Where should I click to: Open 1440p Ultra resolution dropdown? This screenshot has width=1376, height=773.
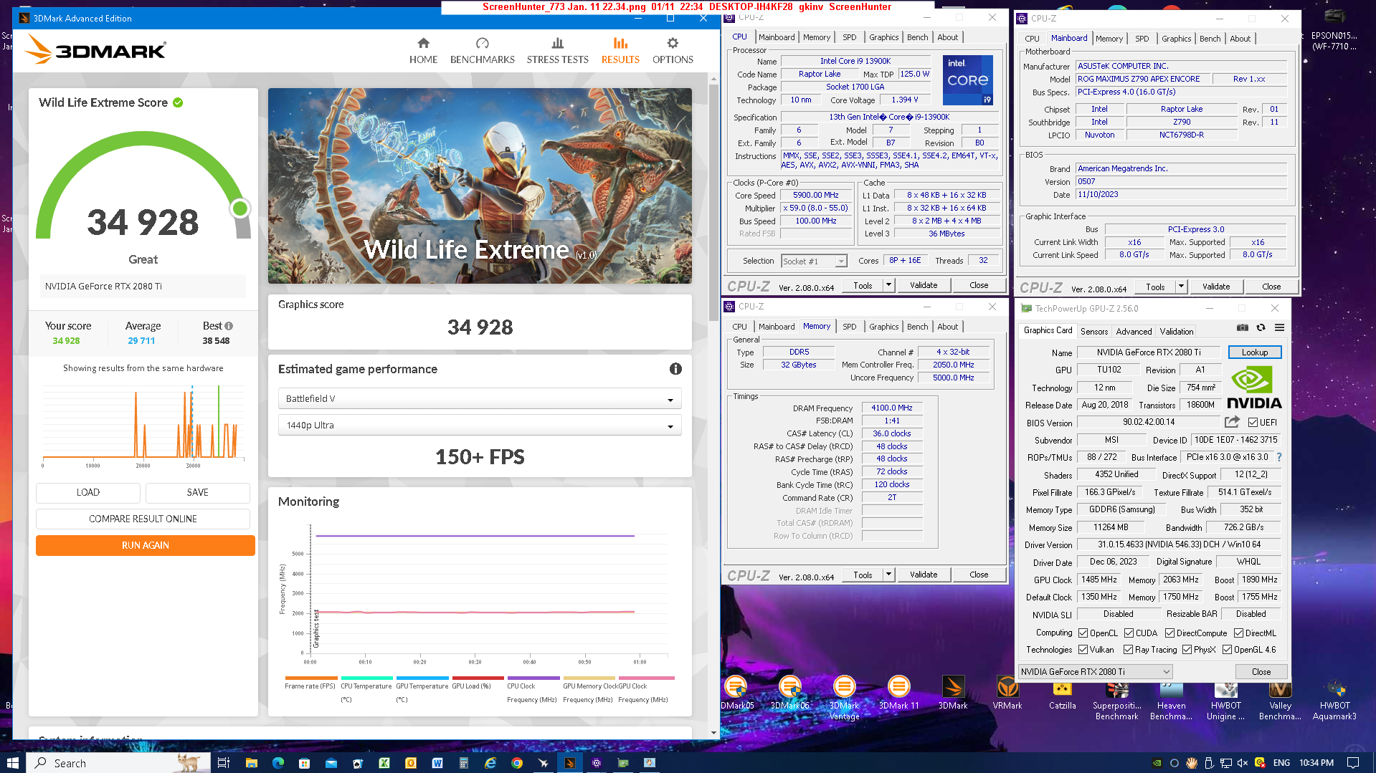pos(480,425)
